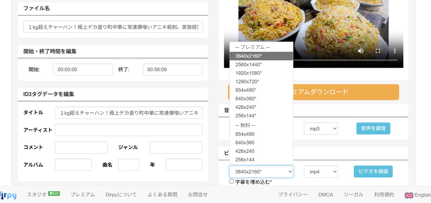
Task: Open the video resolution combo box
Action: tap(261, 172)
